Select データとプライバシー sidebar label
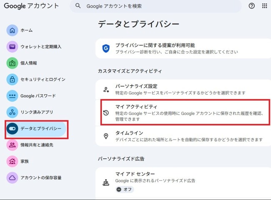 point(41,128)
